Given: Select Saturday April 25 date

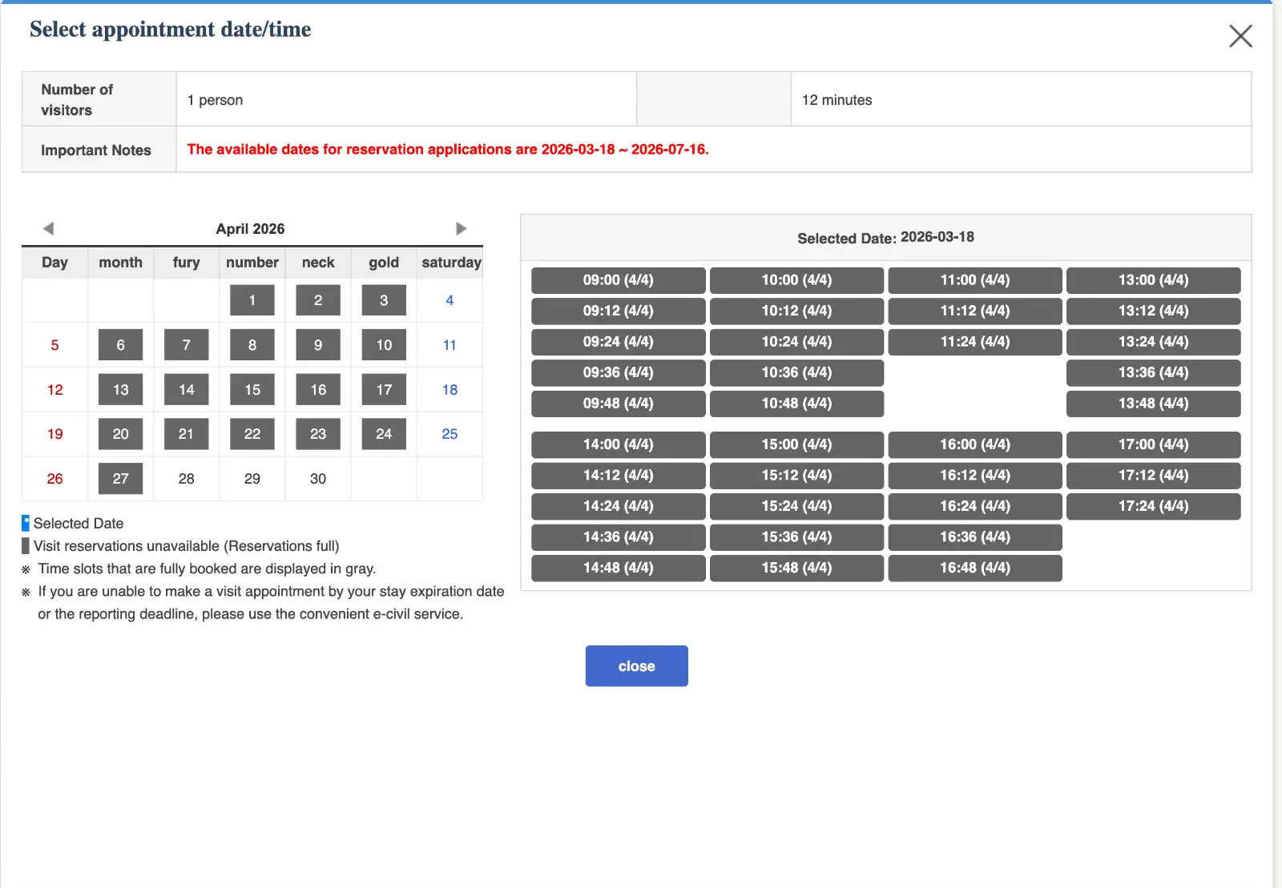Looking at the screenshot, I should click(x=450, y=434).
